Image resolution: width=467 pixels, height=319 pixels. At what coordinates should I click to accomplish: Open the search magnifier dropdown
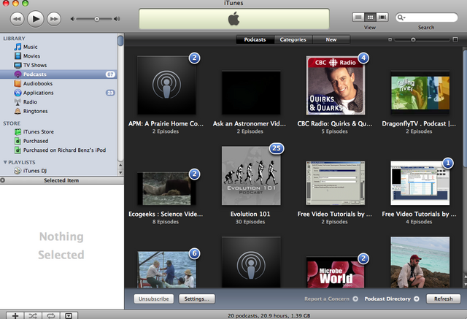(401, 18)
